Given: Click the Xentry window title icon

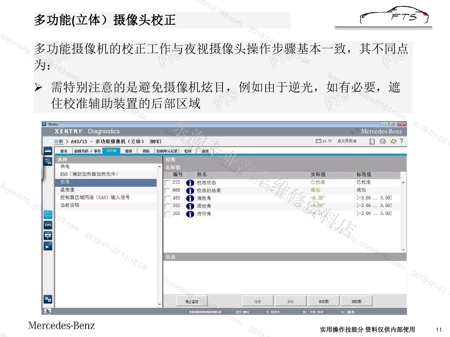Looking at the screenshot, I should tap(44, 124).
